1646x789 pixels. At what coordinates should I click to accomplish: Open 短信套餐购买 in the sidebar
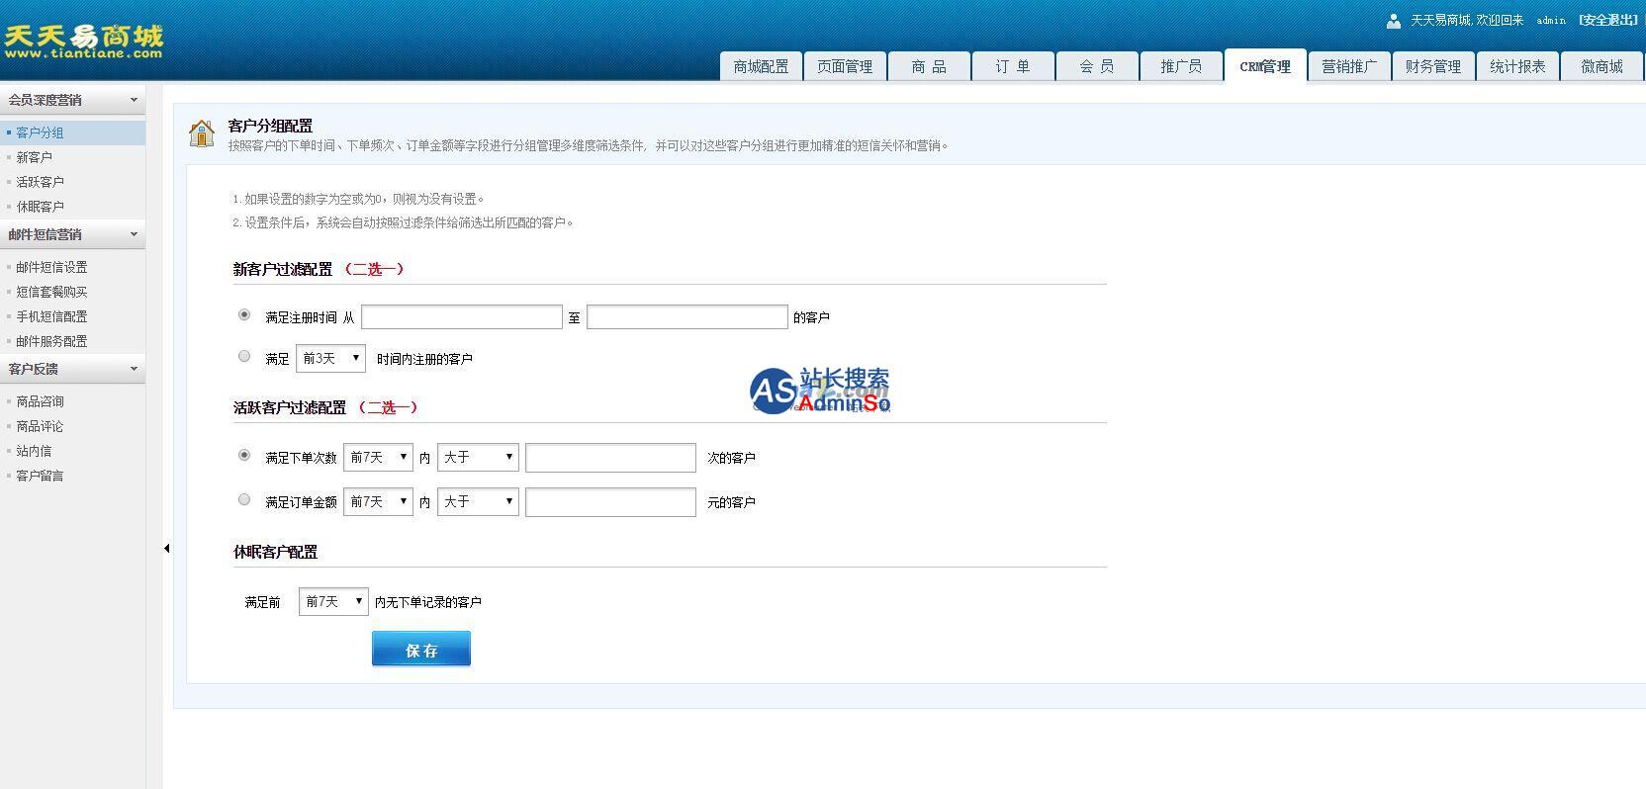(51, 292)
